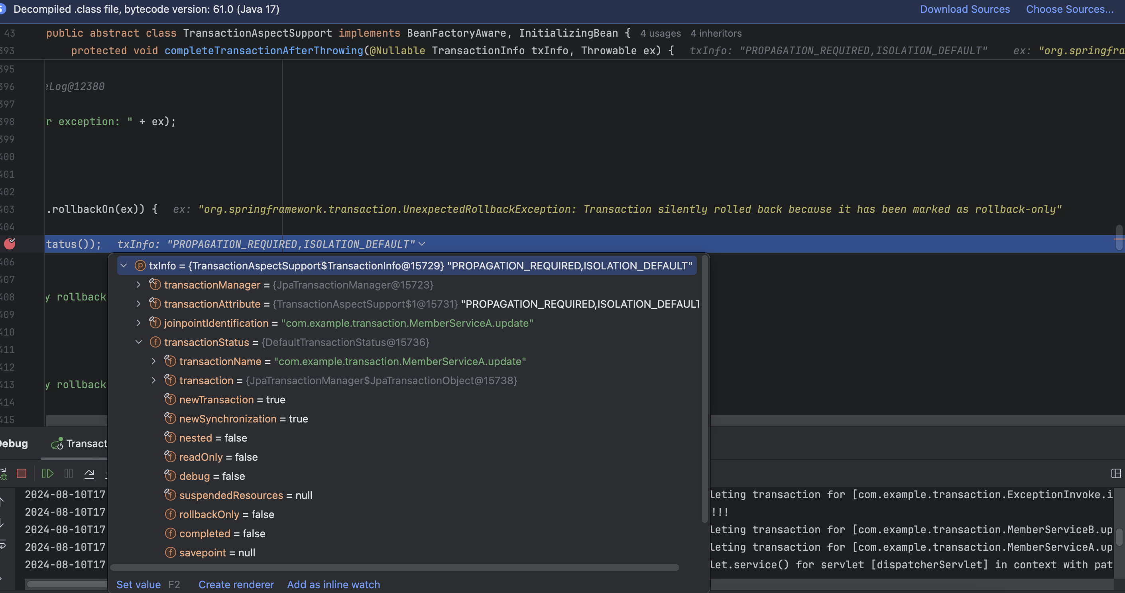The image size is (1125, 593).
Task: Click the popup horizontal scrollbar
Action: coord(394,567)
